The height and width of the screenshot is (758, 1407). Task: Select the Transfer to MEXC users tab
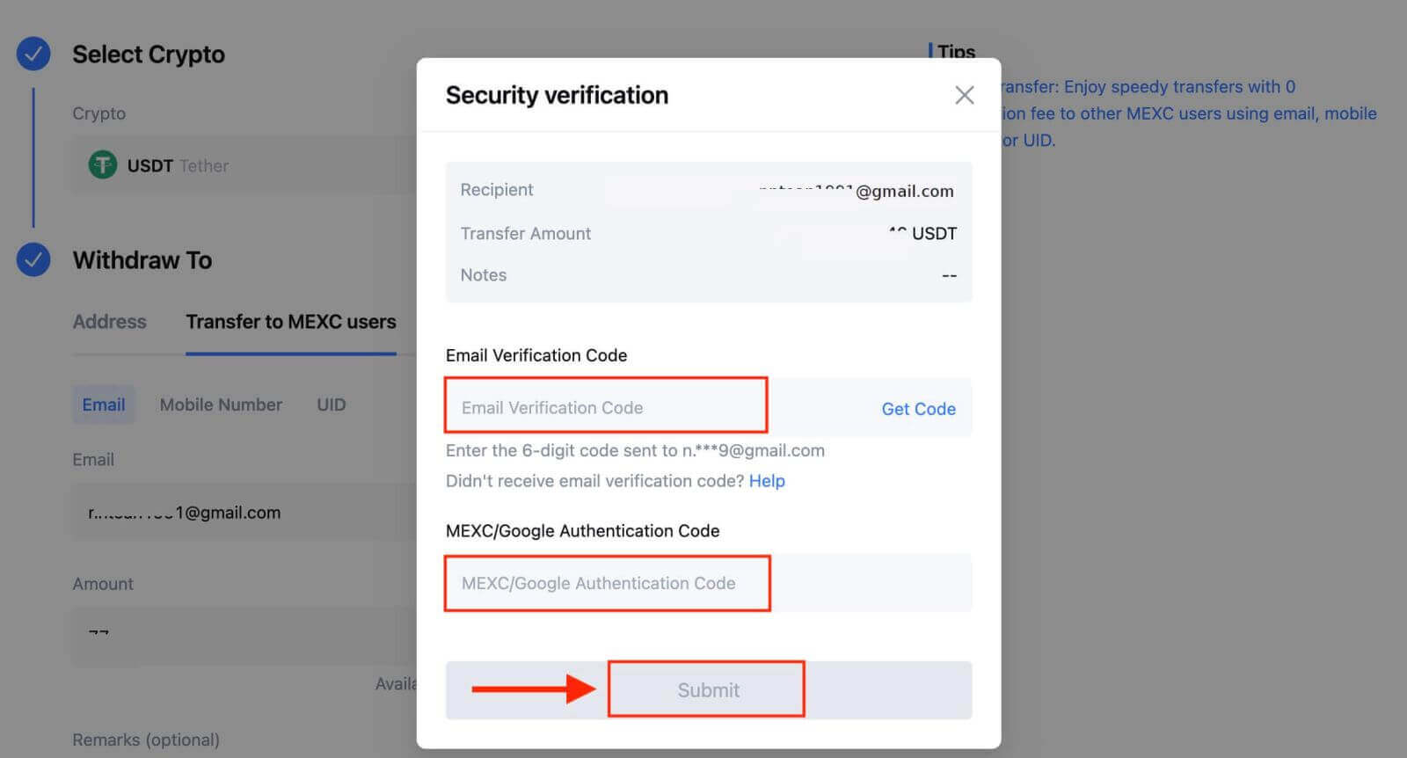click(291, 322)
